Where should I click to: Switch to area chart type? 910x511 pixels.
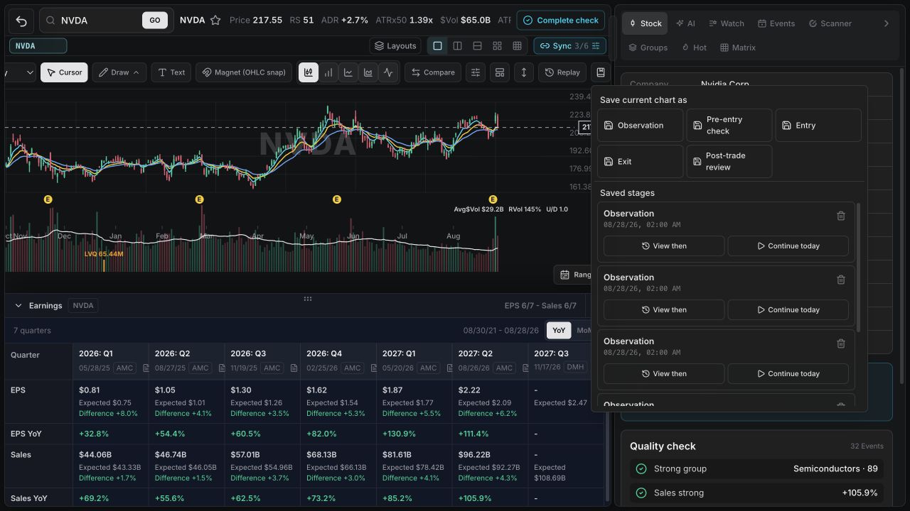368,72
